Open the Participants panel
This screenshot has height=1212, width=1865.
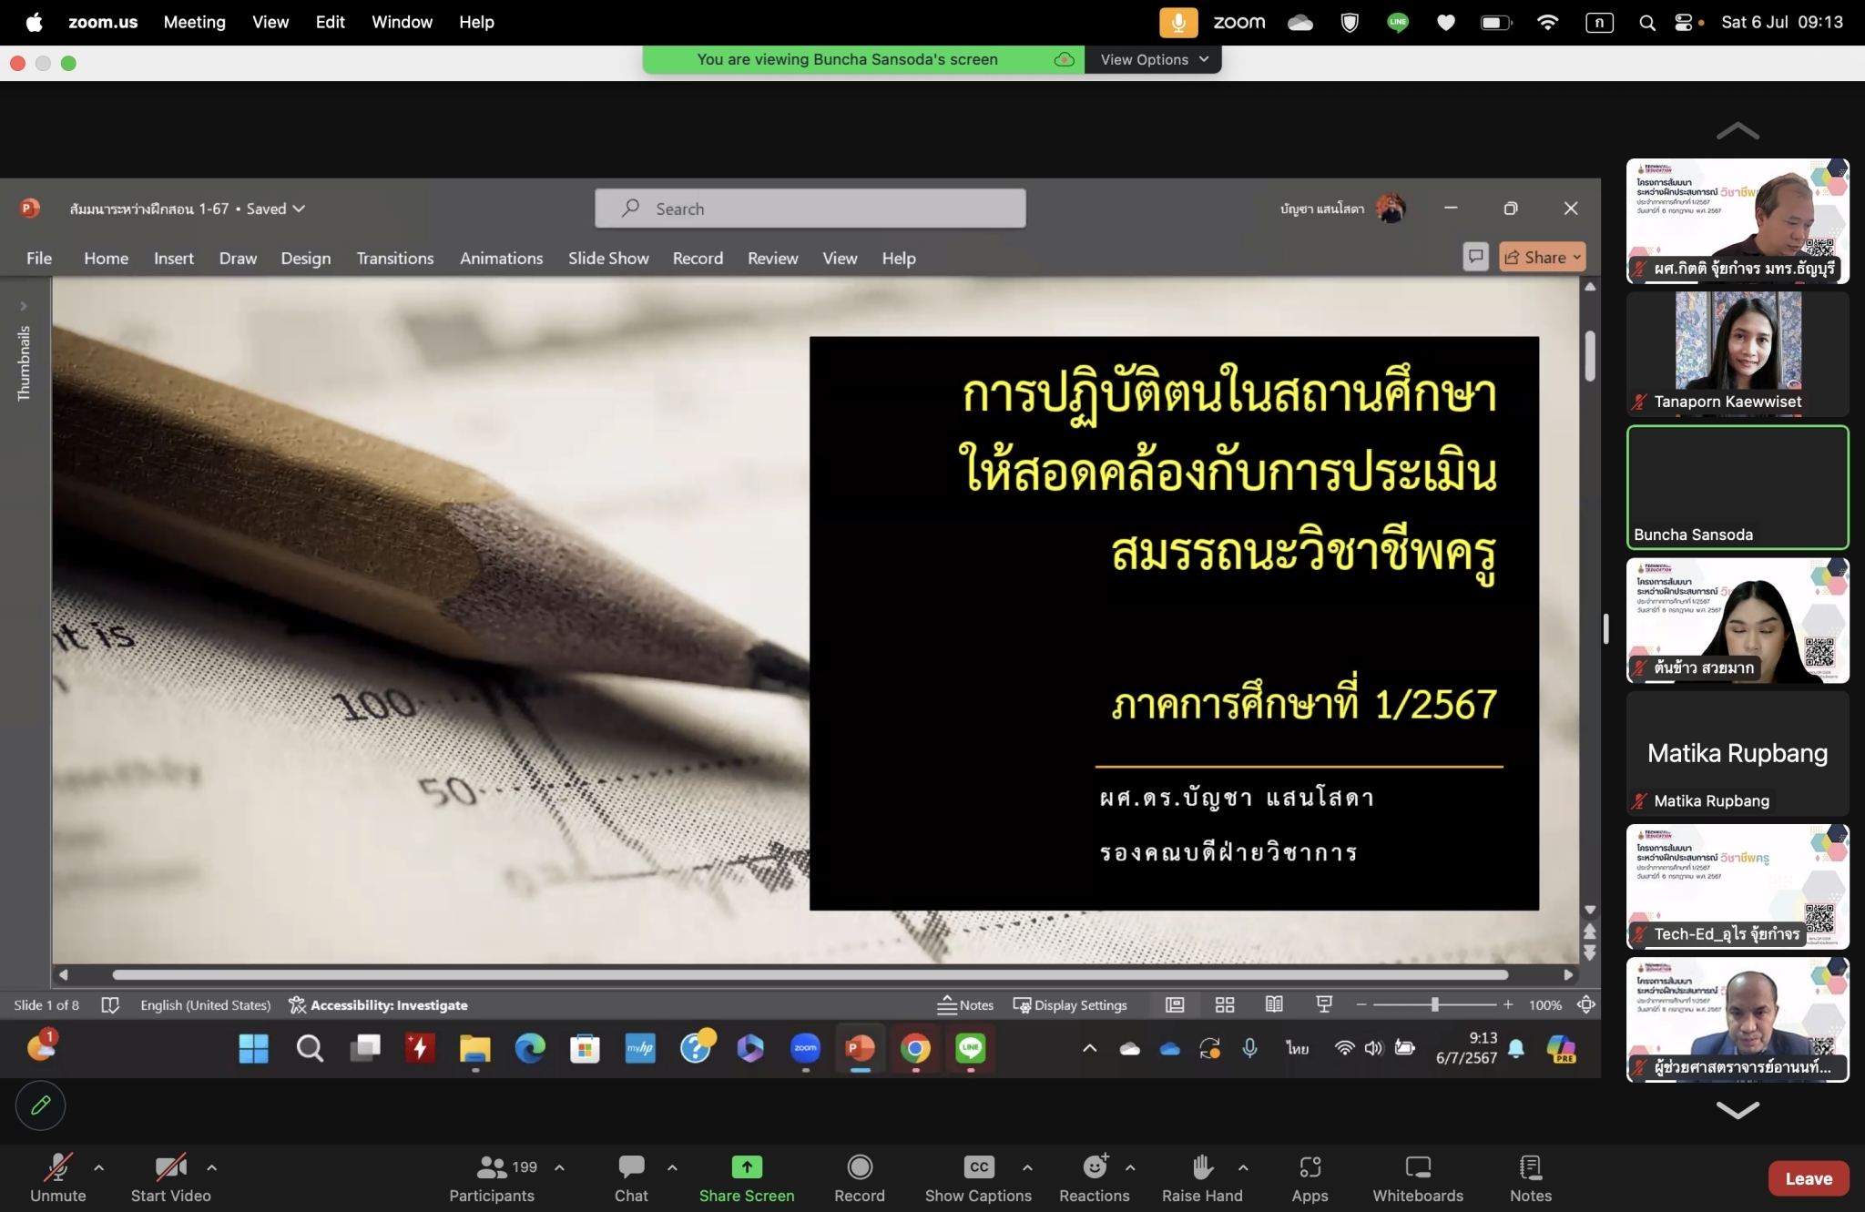[492, 1178]
